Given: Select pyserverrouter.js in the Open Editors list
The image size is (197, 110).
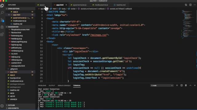Looking at the screenshot, I should pyautogui.click(x=20, y=18).
